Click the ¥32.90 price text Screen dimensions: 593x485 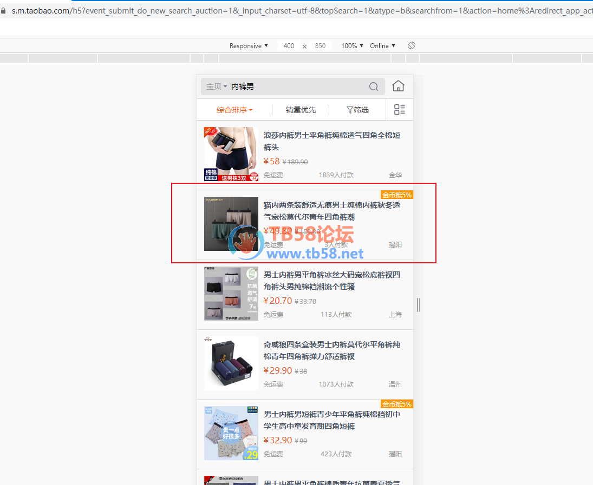tap(278, 441)
